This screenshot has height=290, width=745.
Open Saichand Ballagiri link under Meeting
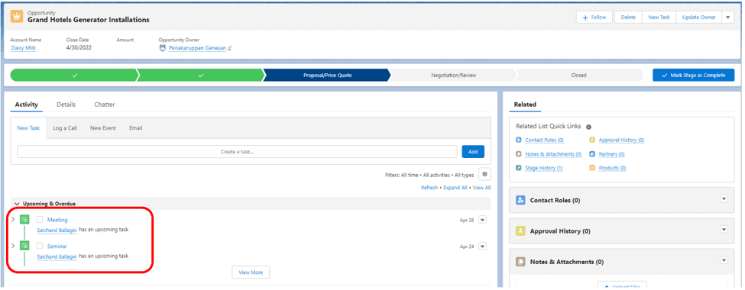point(57,230)
